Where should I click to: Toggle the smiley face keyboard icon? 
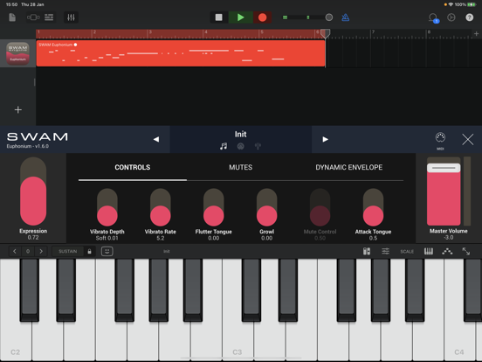107,252
